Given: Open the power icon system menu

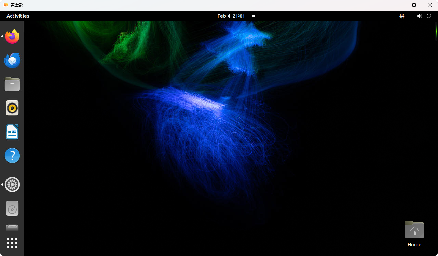Looking at the screenshot, I should point(429,16).
